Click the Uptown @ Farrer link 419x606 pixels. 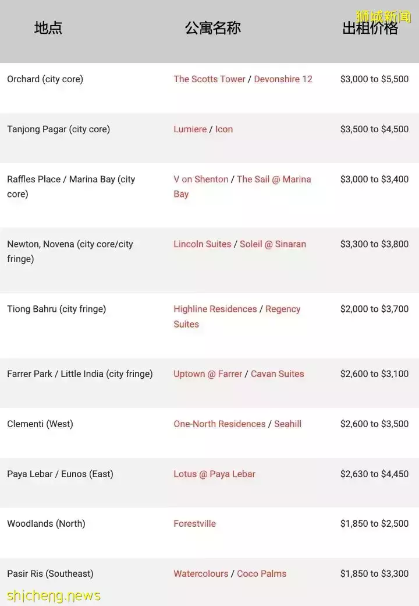point(208,374)
